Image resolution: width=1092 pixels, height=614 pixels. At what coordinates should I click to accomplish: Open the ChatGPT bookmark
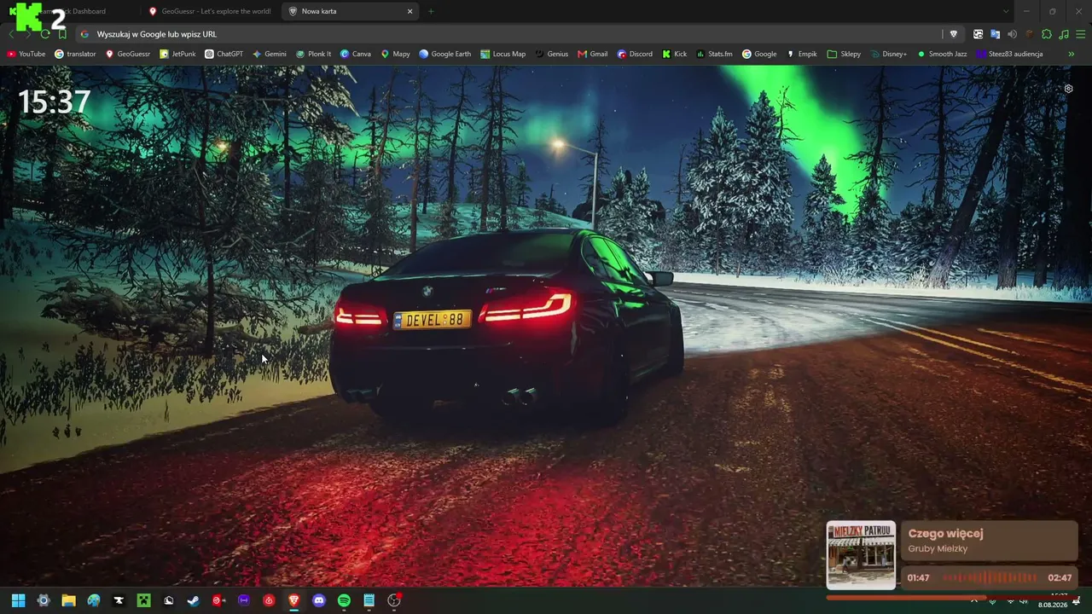coord(224,54)
